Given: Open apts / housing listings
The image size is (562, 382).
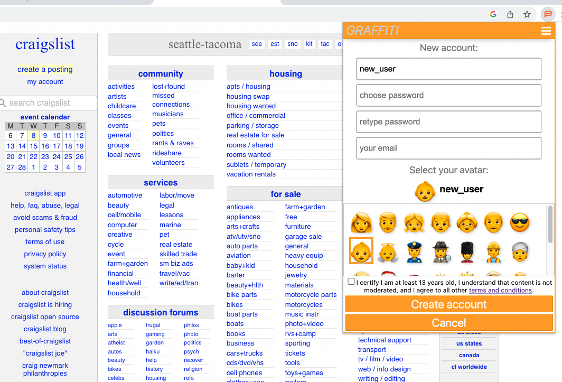Looking at the screenshot, I should click(x=248, y=87).
